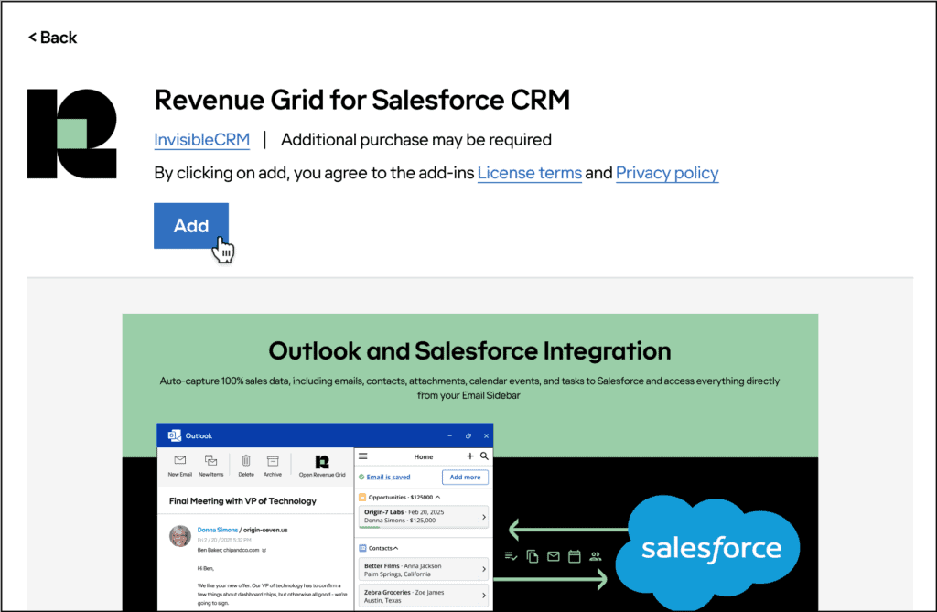Click the Add button
This screenshot has width=937, height=612.
click(190, 226)
